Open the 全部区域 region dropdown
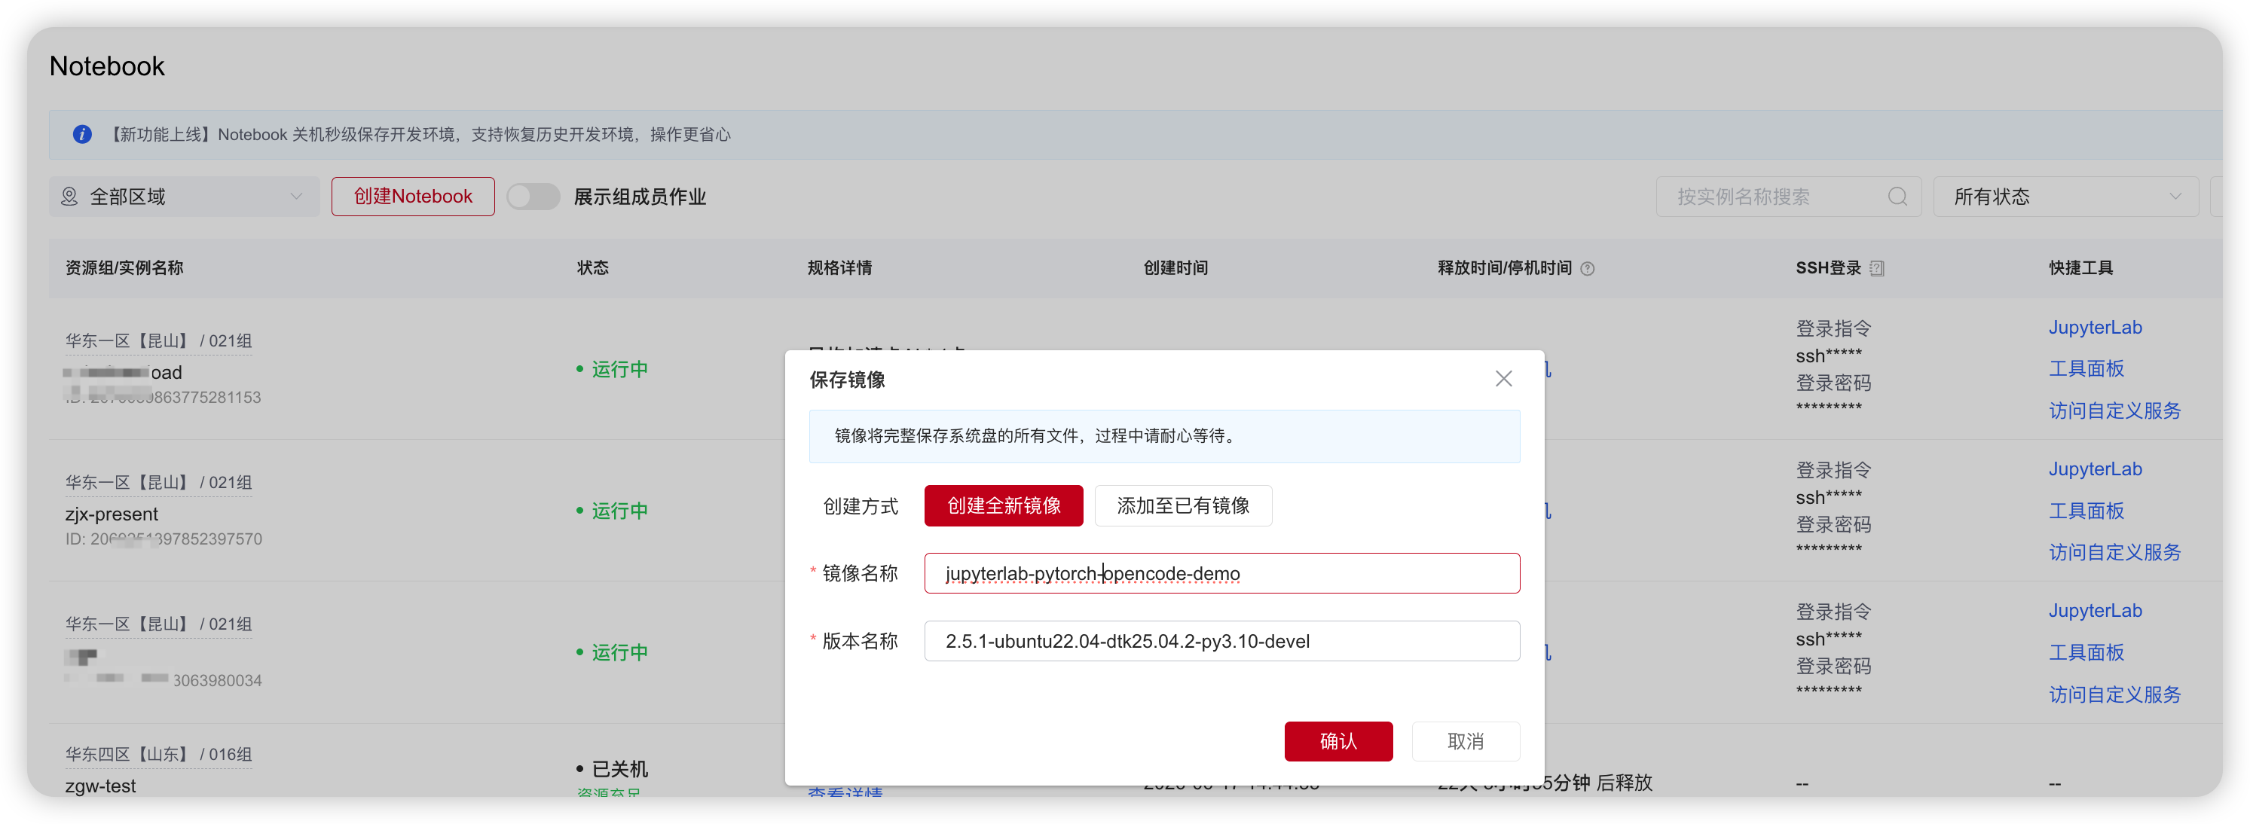Viewport: 2250px width, 824px height. pyautogui.click(x=185, y=197)
